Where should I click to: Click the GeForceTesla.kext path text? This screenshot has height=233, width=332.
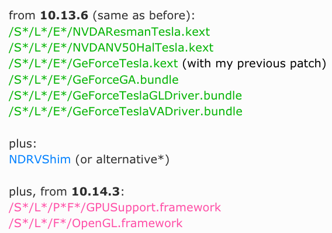tap(93, 64)
